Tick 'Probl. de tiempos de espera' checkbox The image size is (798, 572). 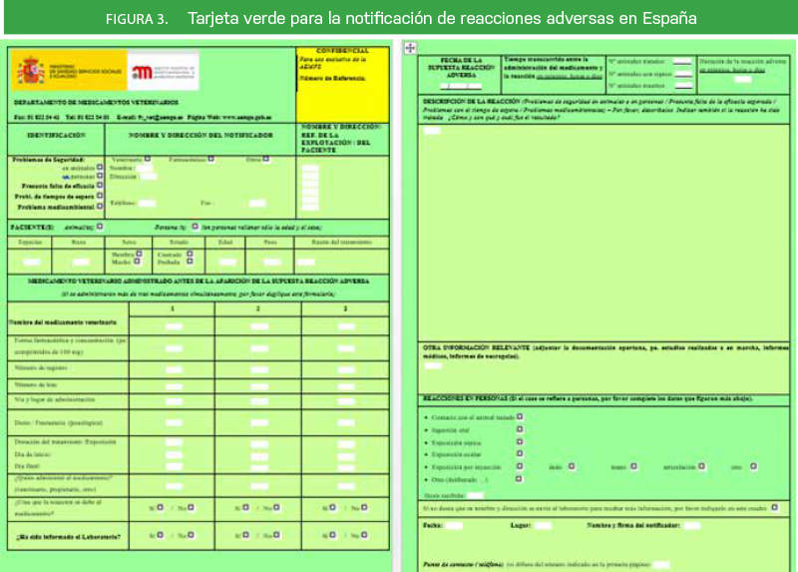click(100, 196)
